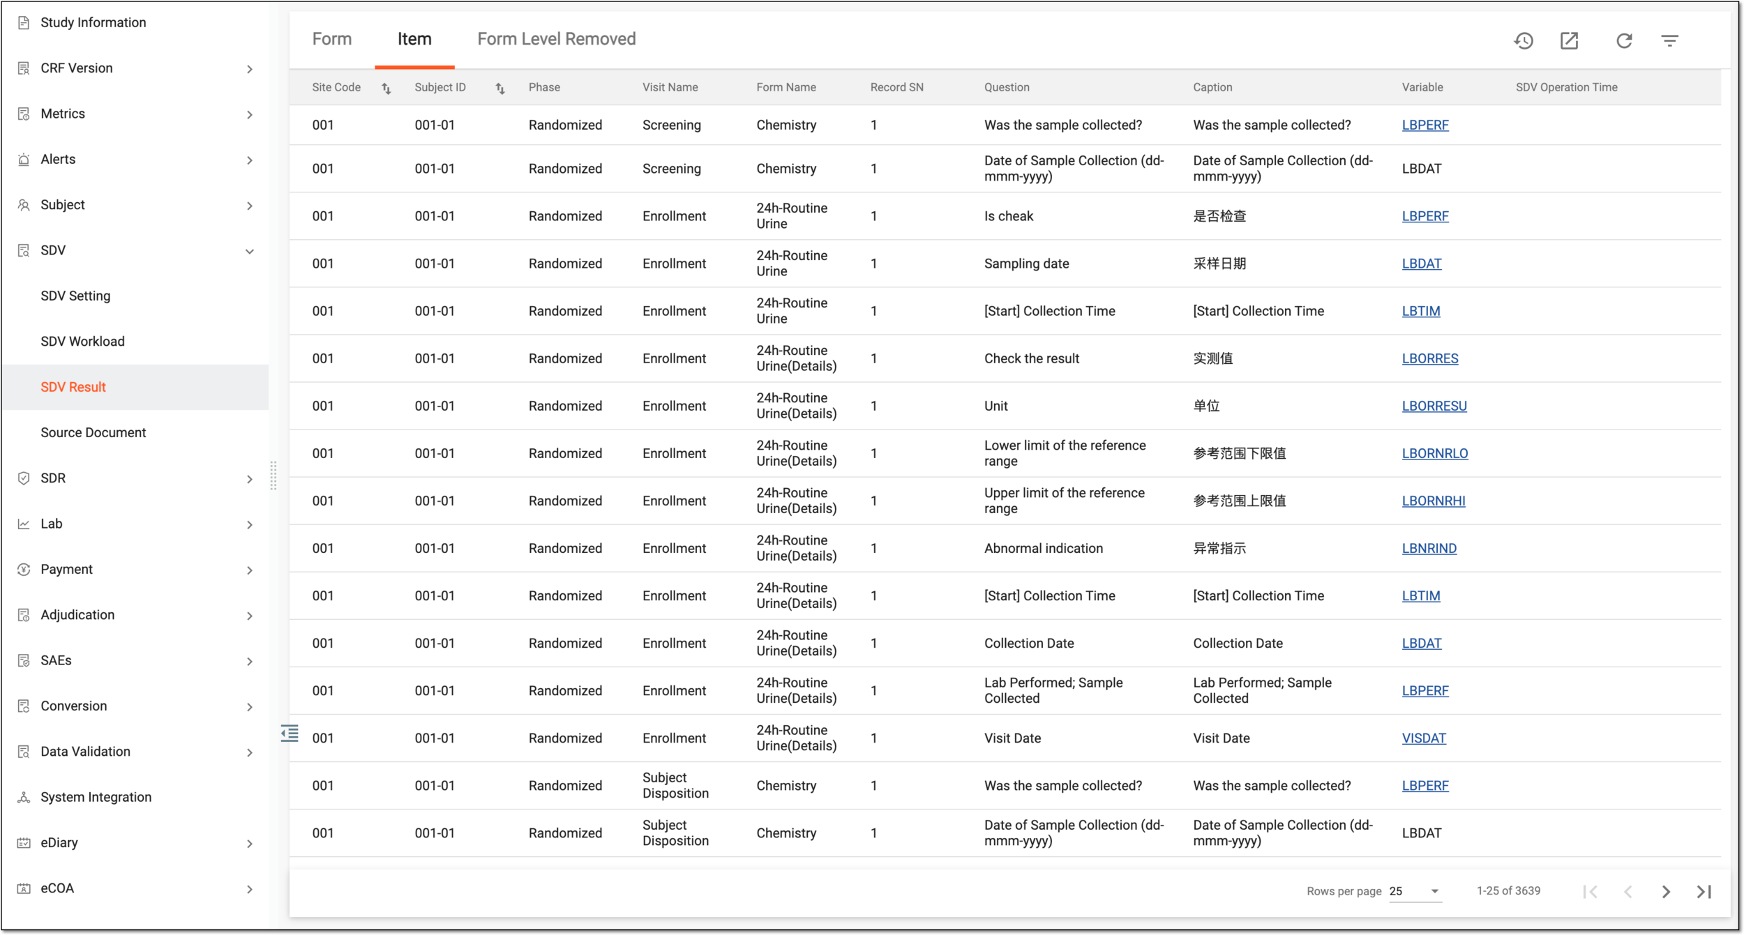Refresh the SDV result table

click(x=1624, y=40)
